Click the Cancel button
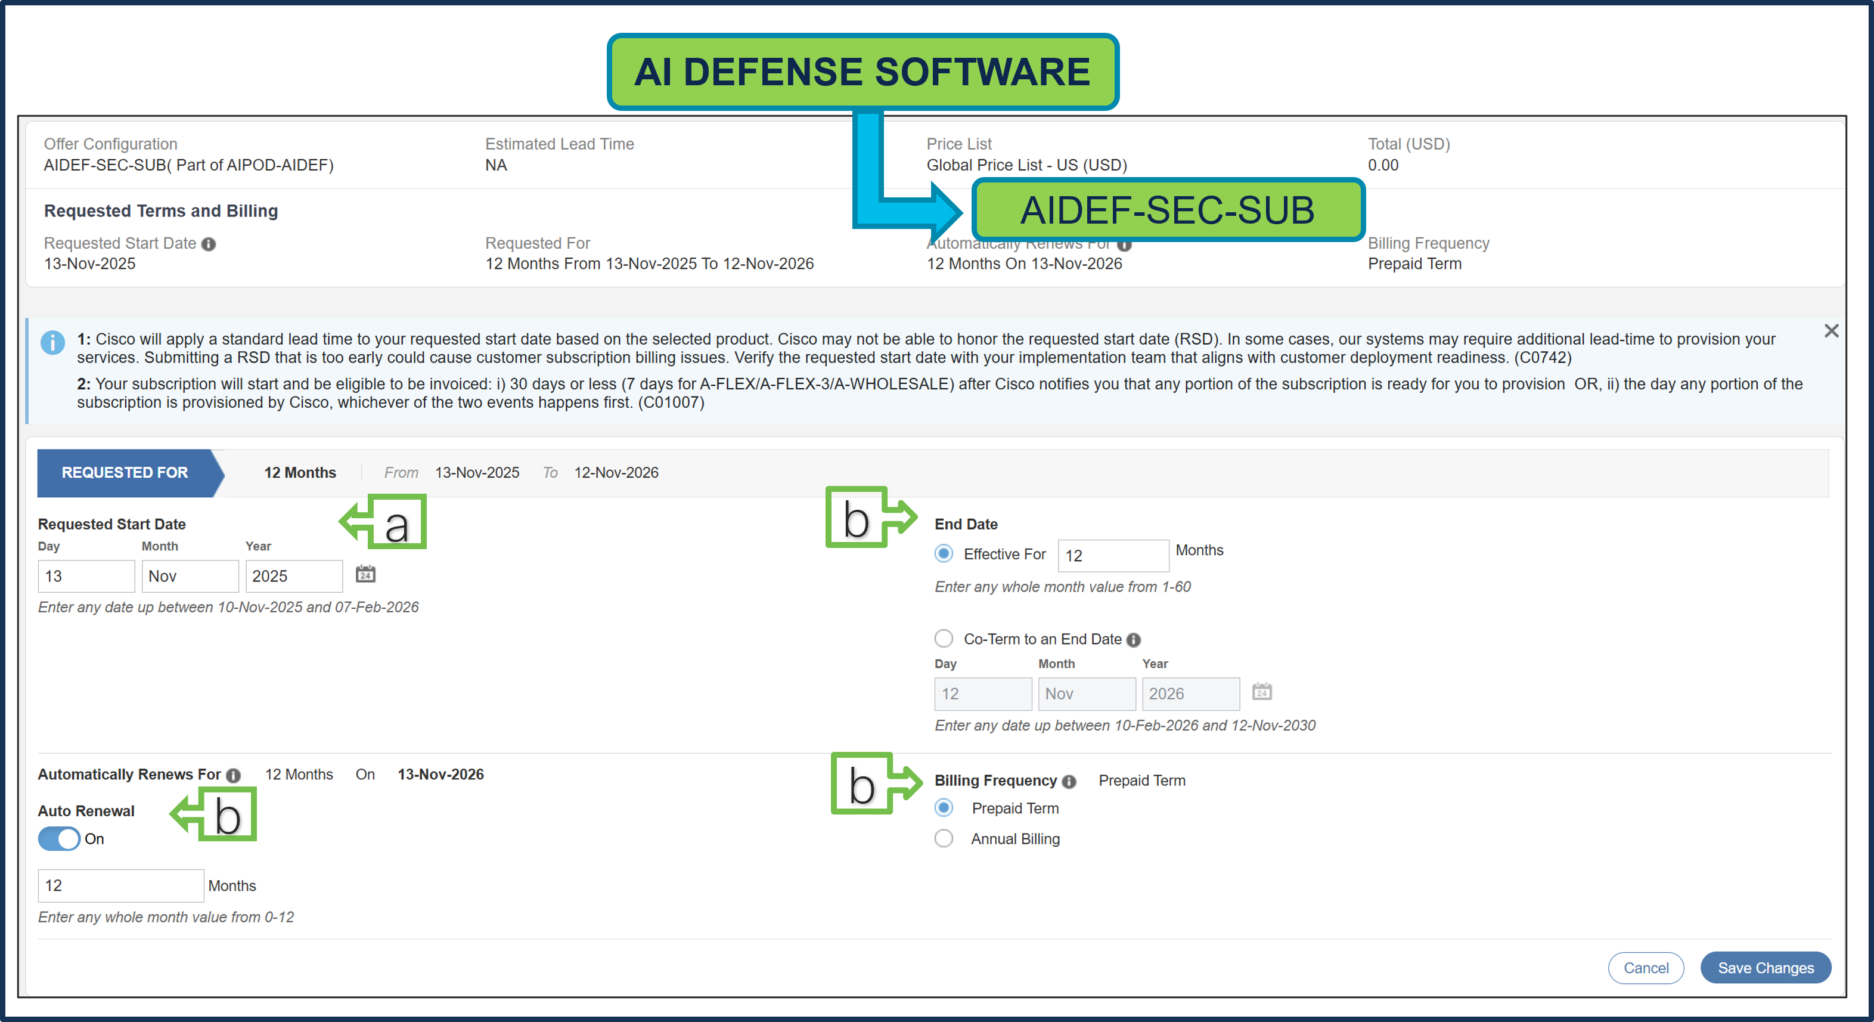 (x=1646, y=967)
